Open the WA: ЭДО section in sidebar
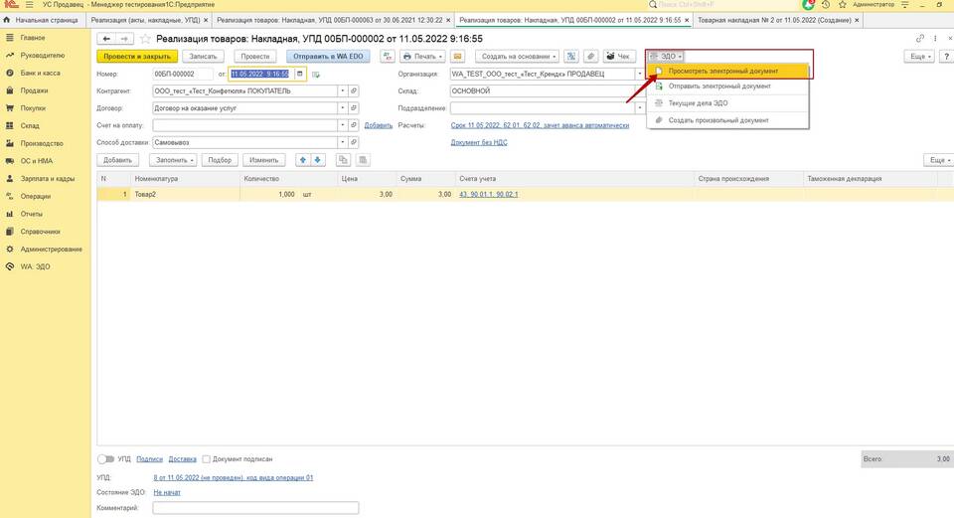The height and width of the screenshot is (518, 954). point(36,266)
